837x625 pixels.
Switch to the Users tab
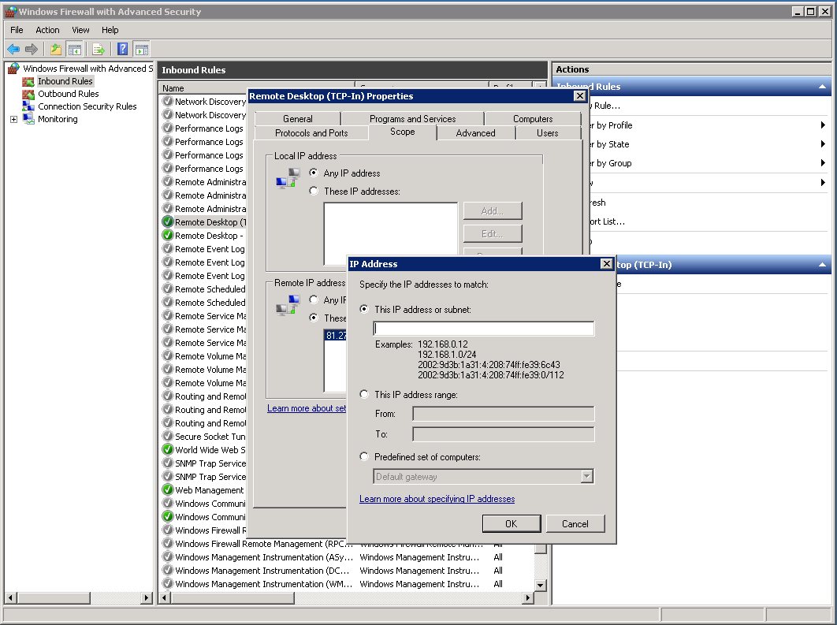click(548, 133)
